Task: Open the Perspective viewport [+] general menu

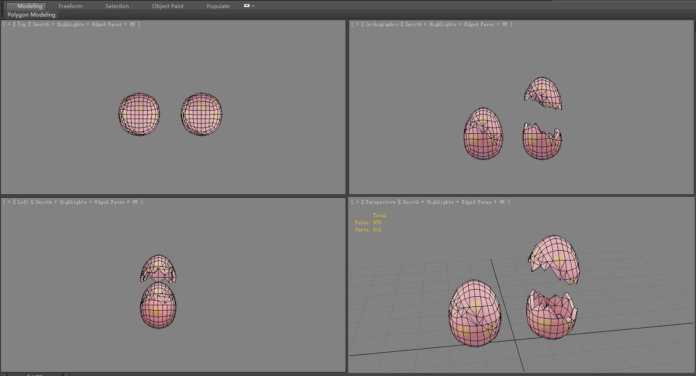Action: (x=358, y=202)
